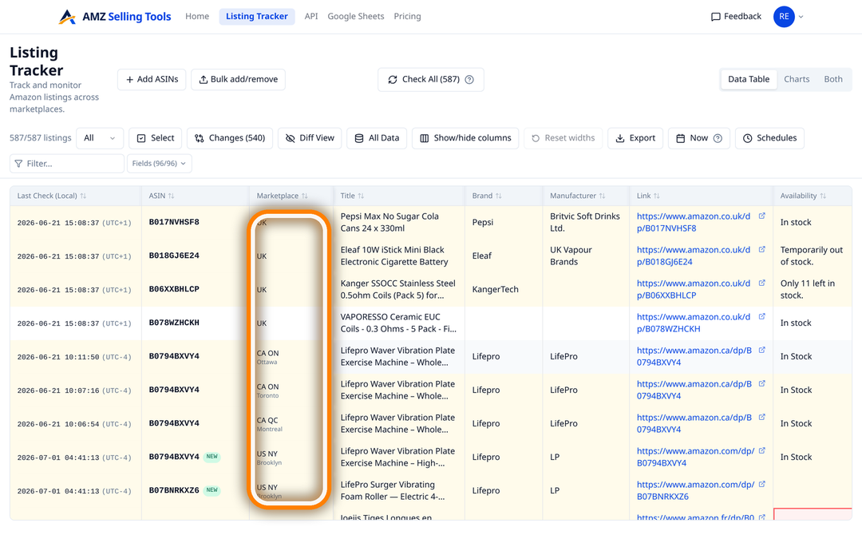
Task: Click the Check All help icon
Action: coord(469,80)
